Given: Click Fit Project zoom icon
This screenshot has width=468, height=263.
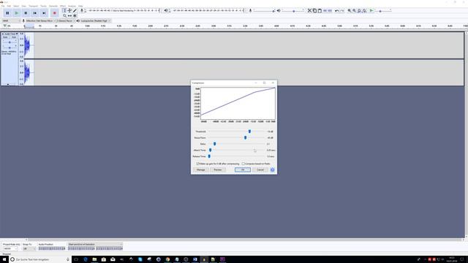Looking at the screenshot, I should (x=364, y=10).
